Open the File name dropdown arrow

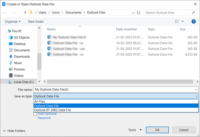click(196, 90)
